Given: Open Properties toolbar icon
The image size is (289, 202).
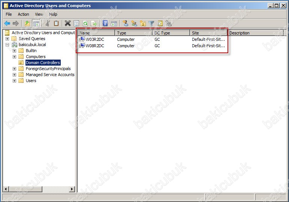Looking at the screenshot, I should (76, 23).
